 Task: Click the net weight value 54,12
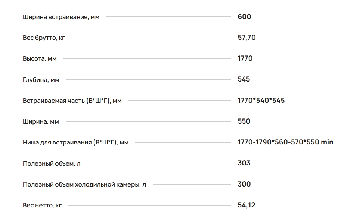(246, 205)
